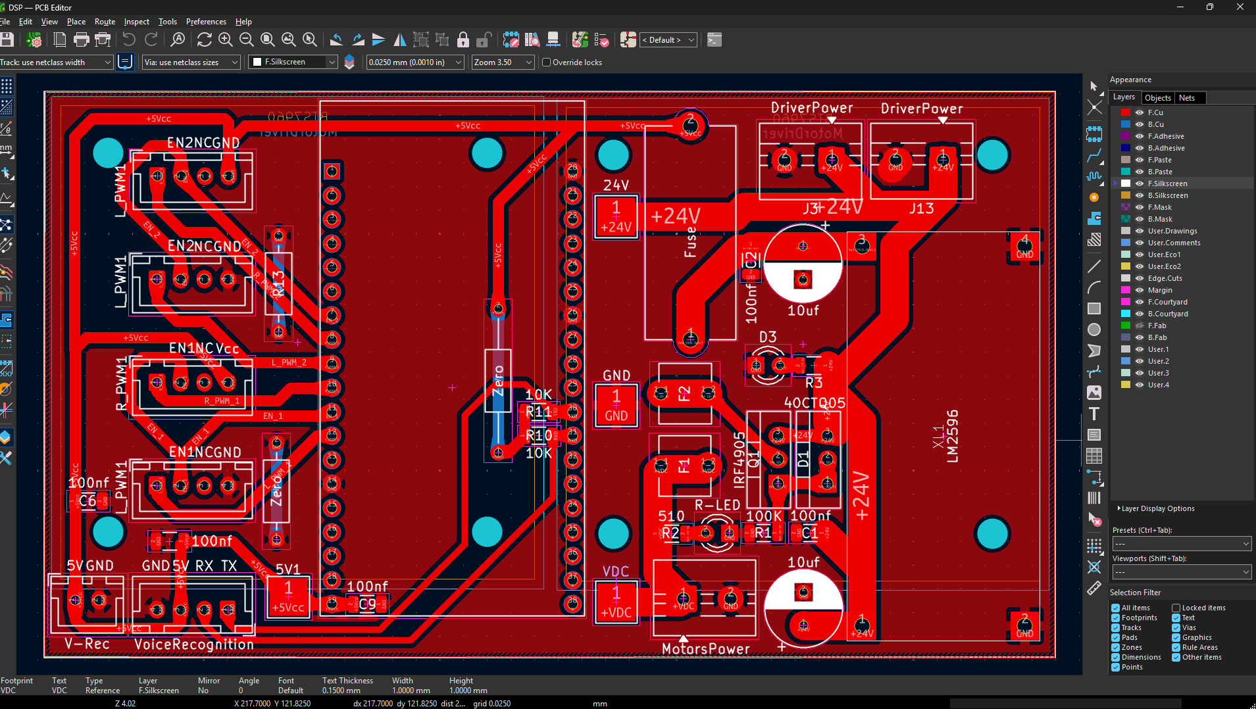Switch to the Nets tab
Image resolution: width=1256 pixels, height=709 pixels.
[1187, 98]
